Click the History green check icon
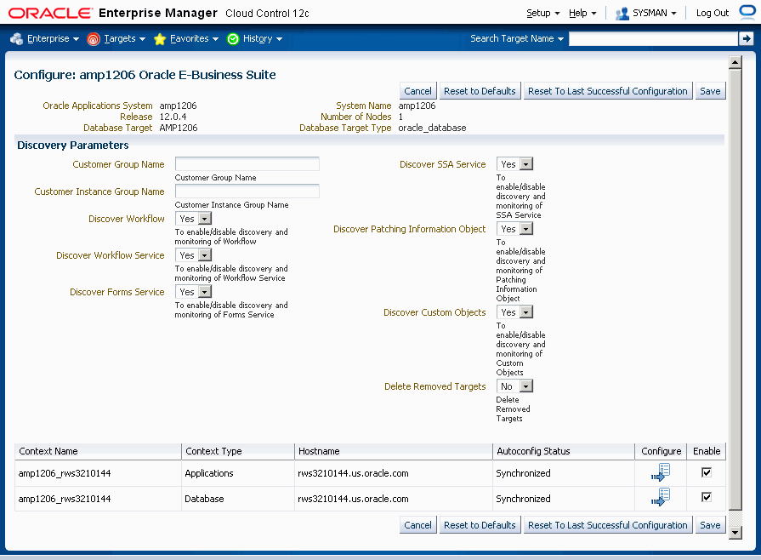Image resolution: width=761 pixels, height=560 pixels. tap(233, 39)
